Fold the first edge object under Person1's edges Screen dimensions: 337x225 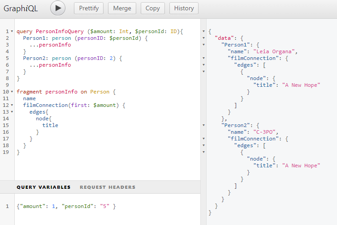coord(204,72)
